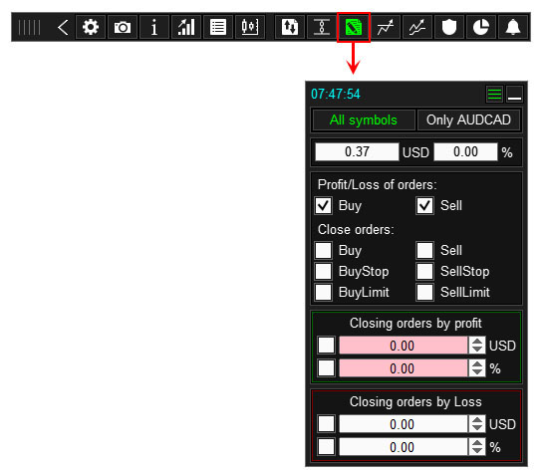Open the pie chart icon

pyautogui.click(x=481, y=27)
